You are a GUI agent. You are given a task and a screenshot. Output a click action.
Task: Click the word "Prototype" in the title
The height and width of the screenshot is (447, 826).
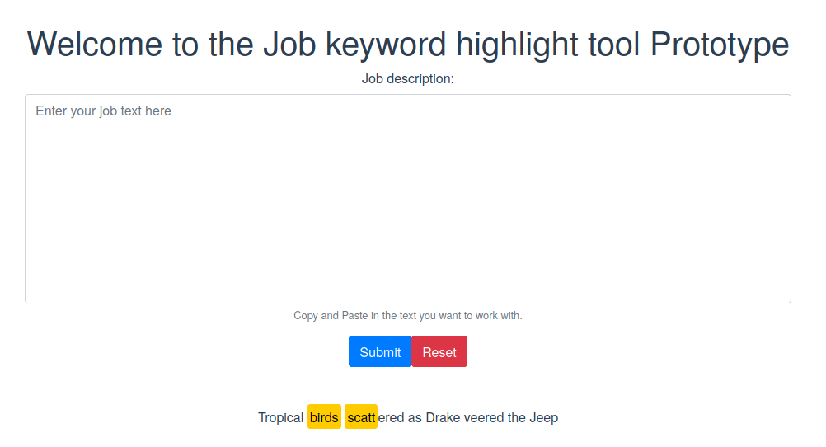[x=719, y=45]
